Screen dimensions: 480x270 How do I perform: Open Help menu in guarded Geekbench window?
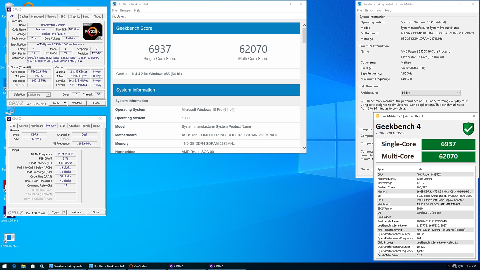[388, 10]
